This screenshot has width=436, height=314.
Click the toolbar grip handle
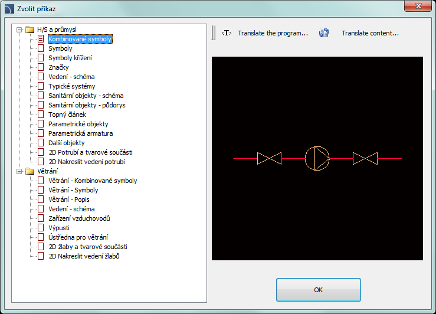click(213, 33)
